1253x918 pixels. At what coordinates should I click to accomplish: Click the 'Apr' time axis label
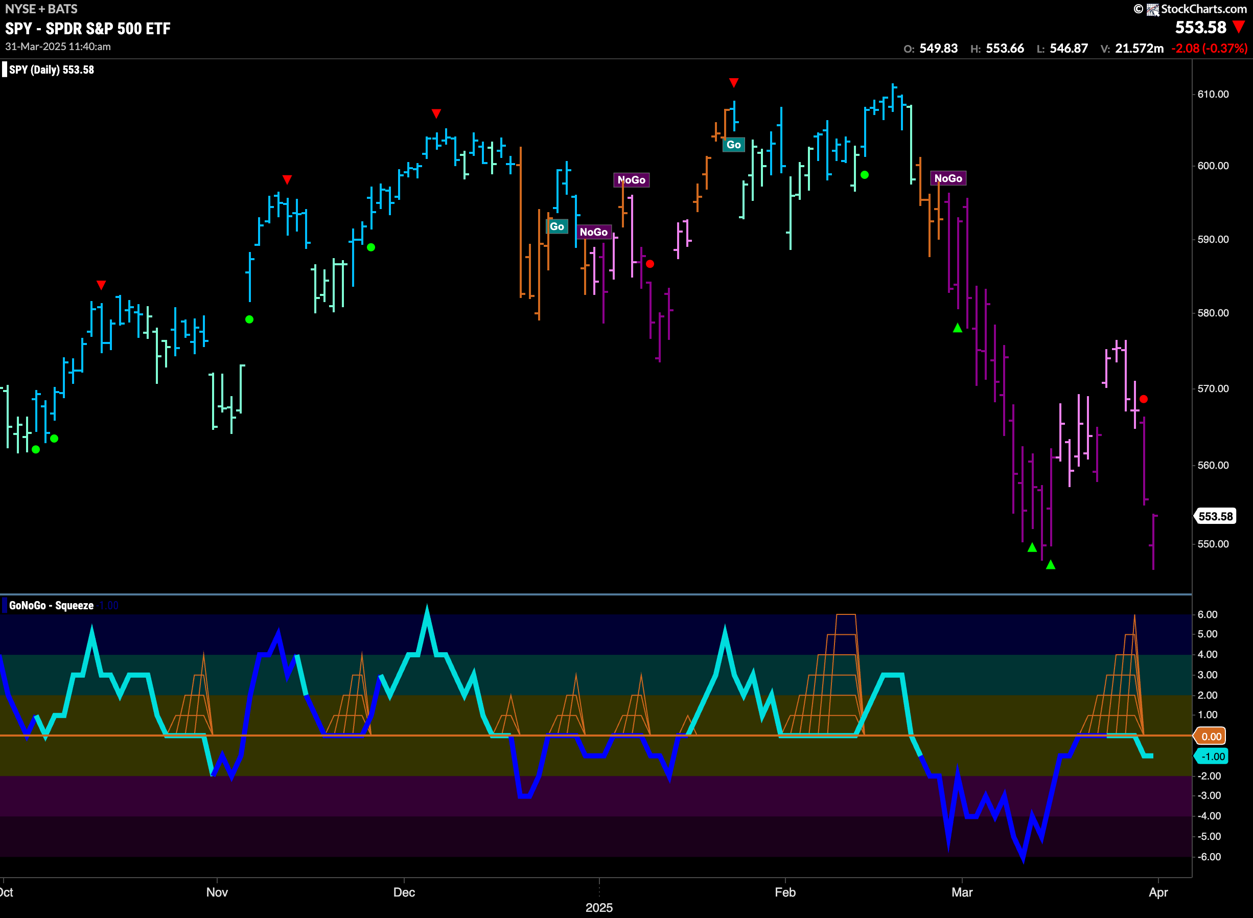click(x=1158, y=892)
